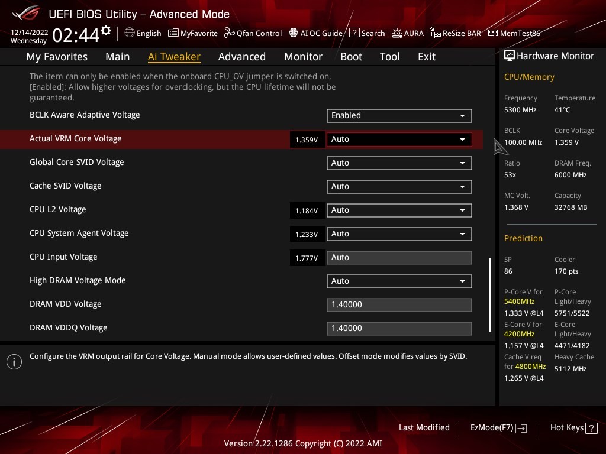Click the DRAM VDD Voltage input field
Screen dimensions: 606x454
tap(399, 304)
